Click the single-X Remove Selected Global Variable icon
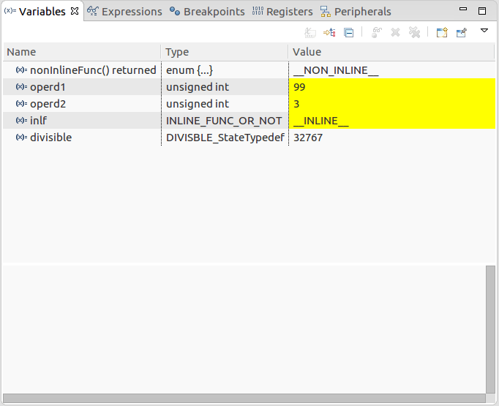 tap(395, 32)
